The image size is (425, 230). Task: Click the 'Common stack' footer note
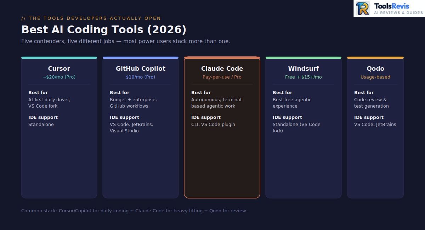(134, 211)
